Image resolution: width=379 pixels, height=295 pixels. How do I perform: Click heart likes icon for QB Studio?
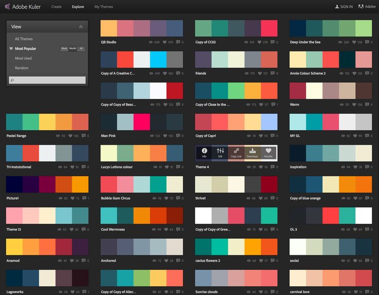(165, 42)
